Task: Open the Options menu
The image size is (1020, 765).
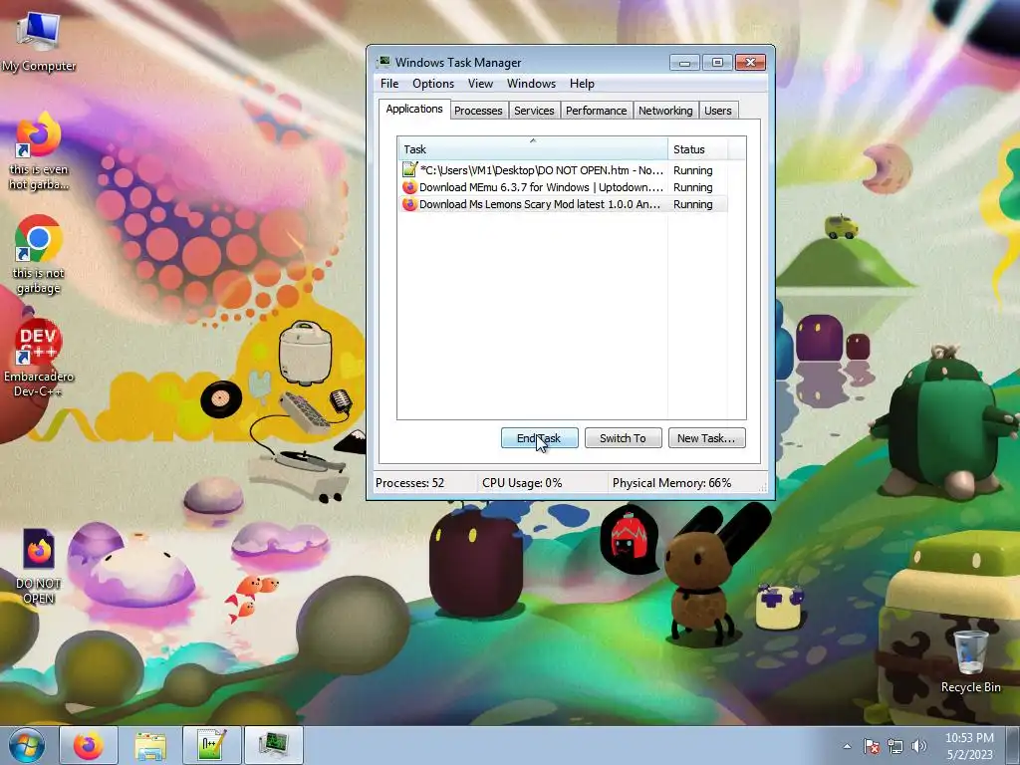Action: point(433,84)
